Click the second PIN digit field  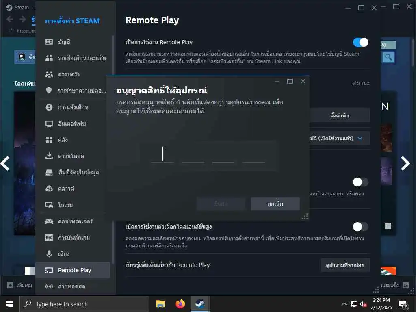tap(193, 154)
